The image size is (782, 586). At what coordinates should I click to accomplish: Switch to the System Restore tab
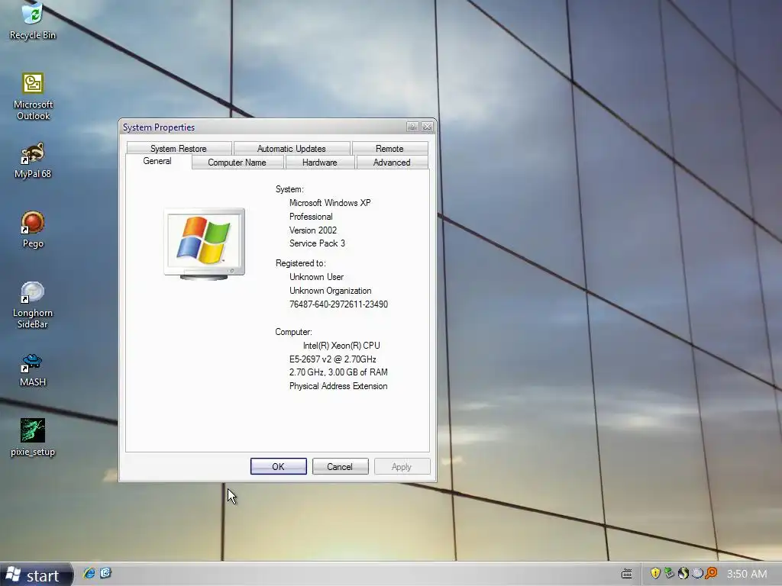pos(179,149)
